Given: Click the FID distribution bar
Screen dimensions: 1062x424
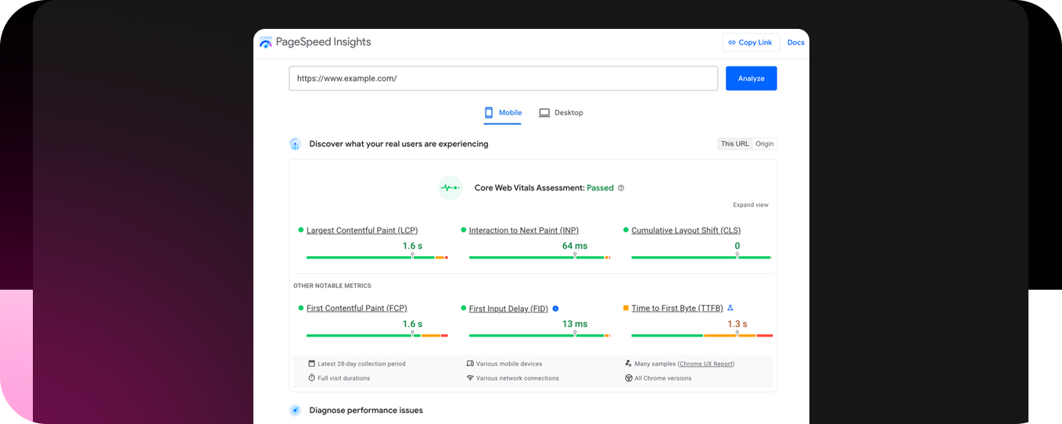Looking at the screenshot, I should pyautogui.click(x=540, y=335).
